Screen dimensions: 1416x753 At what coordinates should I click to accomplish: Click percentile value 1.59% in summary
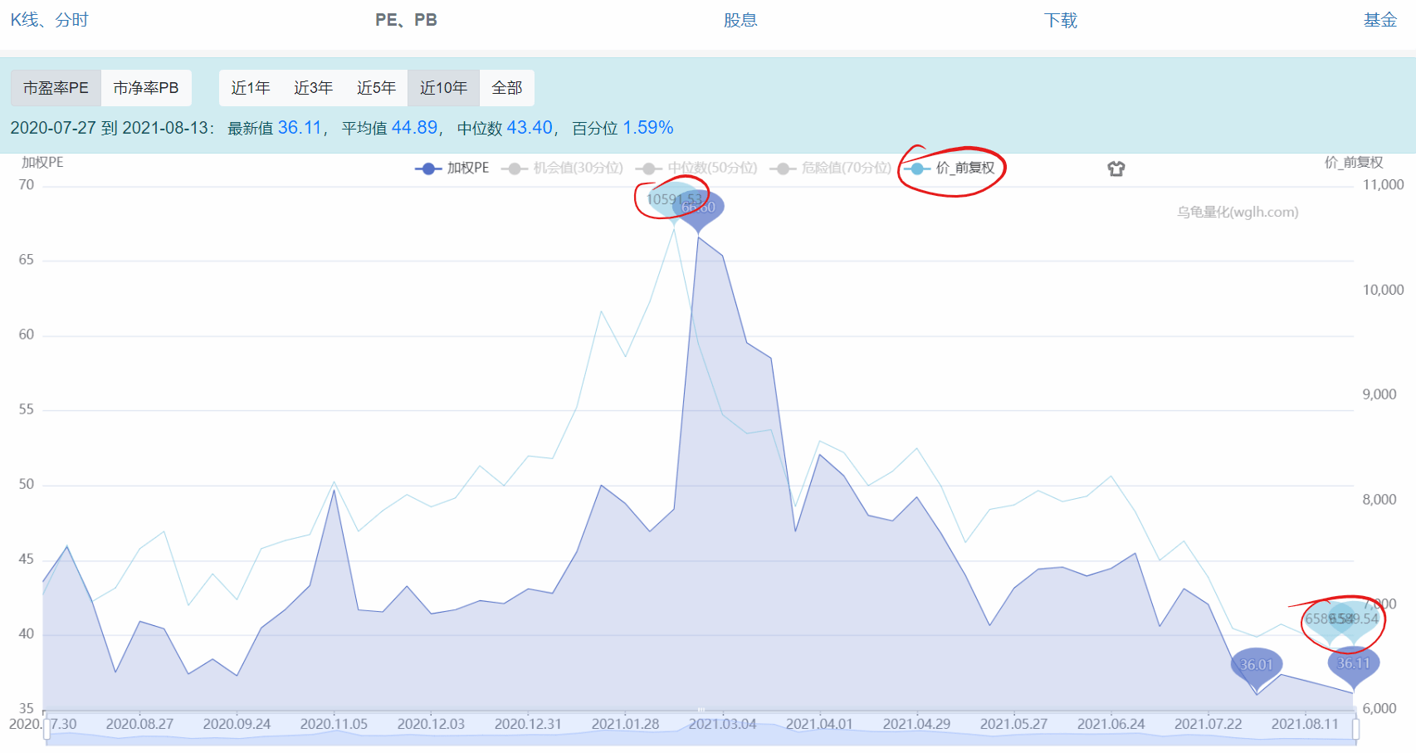tap(648, 128)
